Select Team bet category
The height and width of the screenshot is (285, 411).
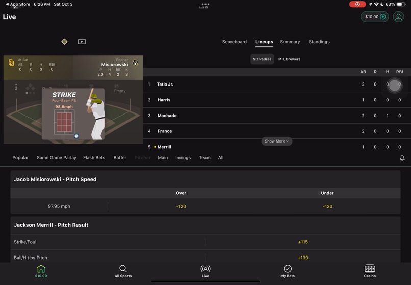204,158
